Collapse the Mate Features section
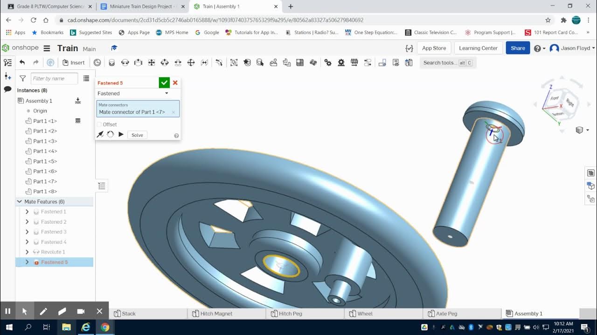The image size is (597, 335). point(20,201)
